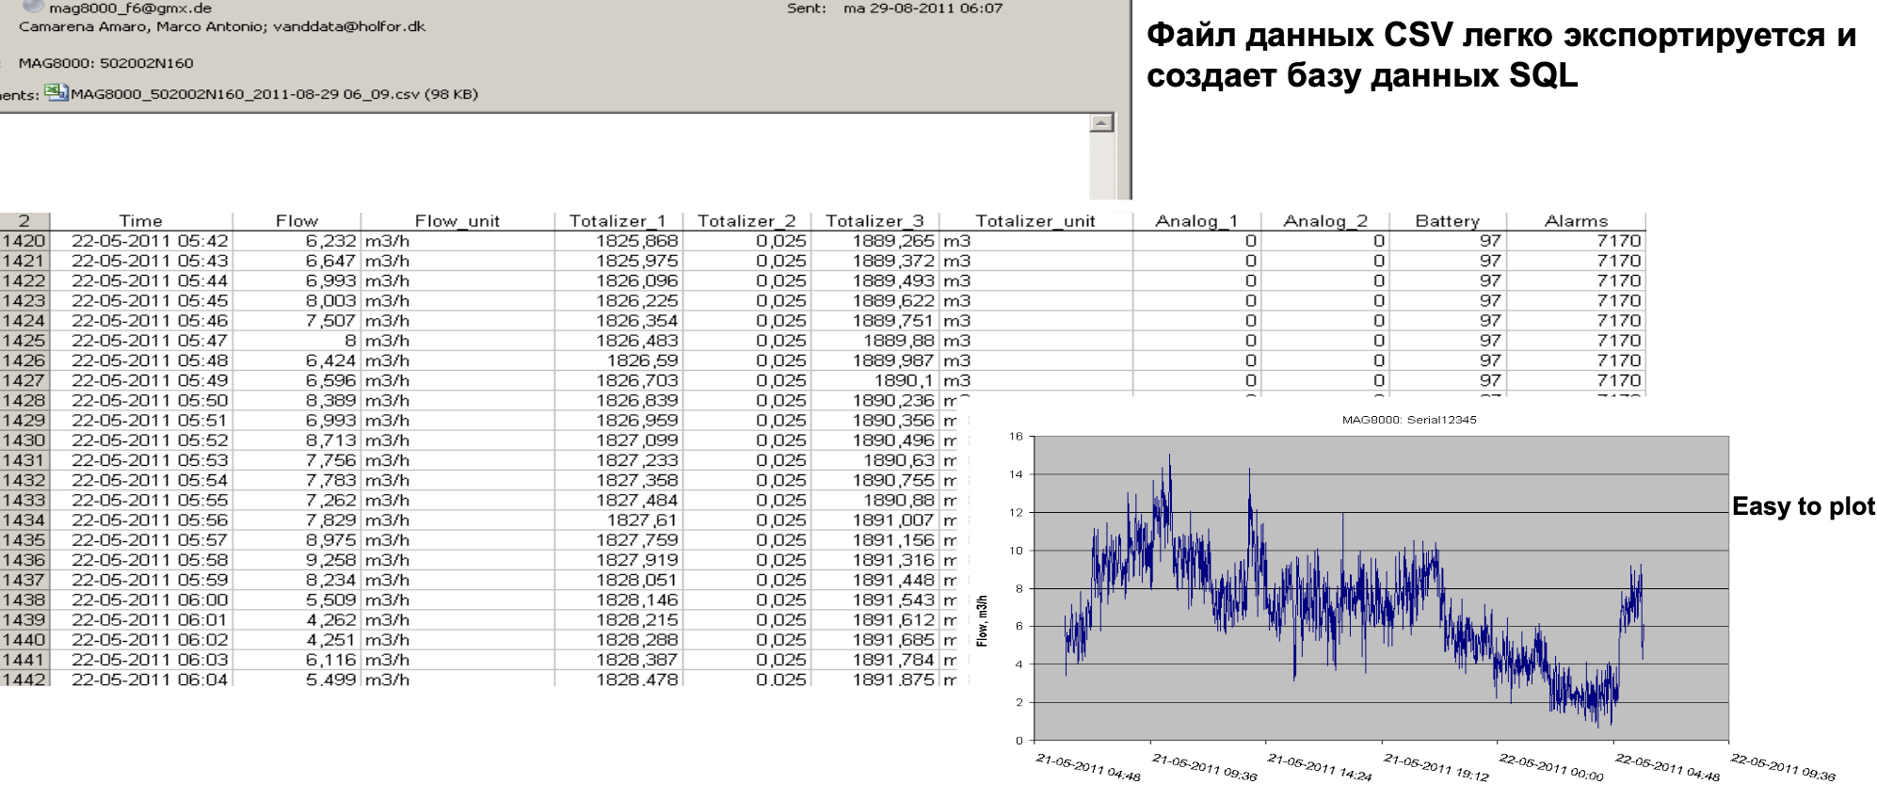Screen dimensions: 1877x800
Task: Select row header 1420
Action: click(24, 241)
